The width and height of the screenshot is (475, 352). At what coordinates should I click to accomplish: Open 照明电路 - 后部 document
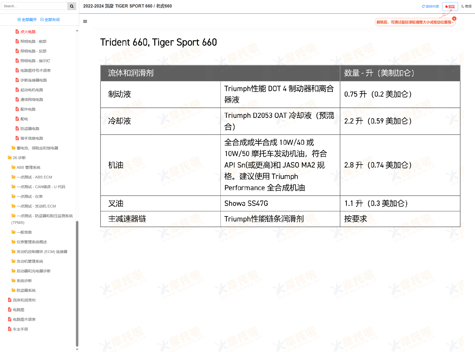point(31,51)
